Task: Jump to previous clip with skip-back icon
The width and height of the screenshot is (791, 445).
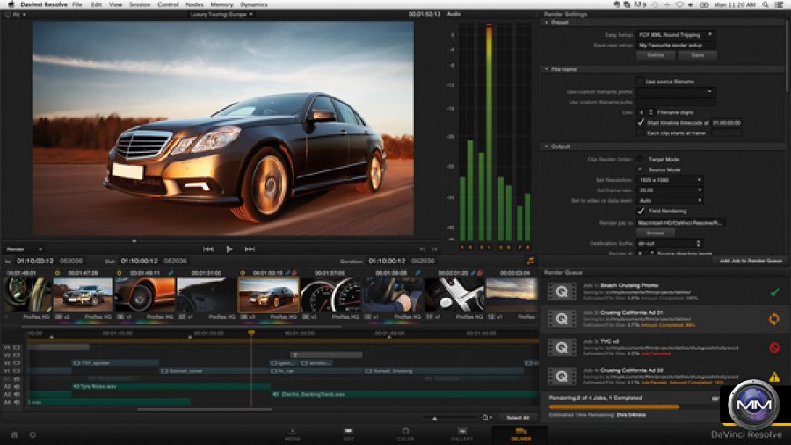Action: pyautogui.click(x=208, y=248)
